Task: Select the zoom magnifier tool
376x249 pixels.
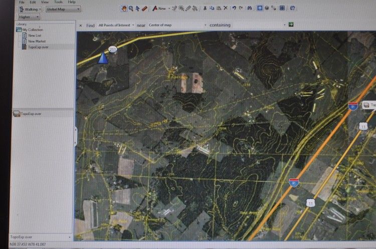Action: pos(131,8)
